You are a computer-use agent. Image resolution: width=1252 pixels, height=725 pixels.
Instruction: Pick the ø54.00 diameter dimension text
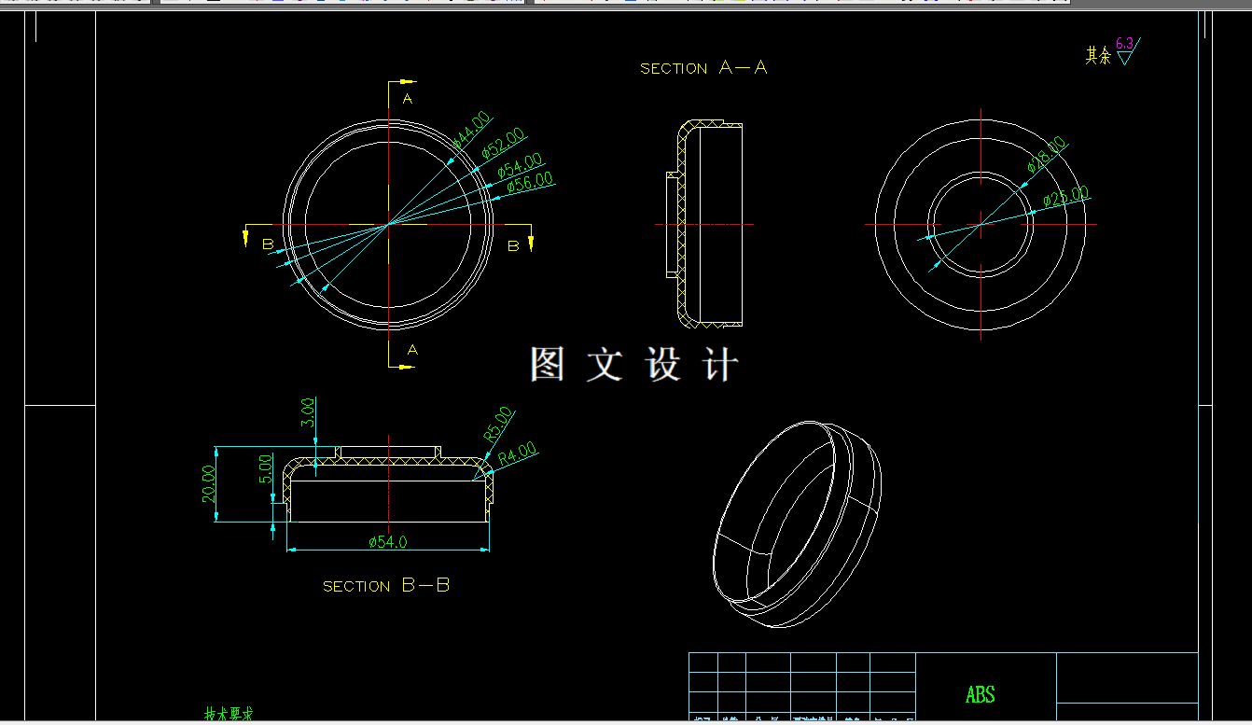click(x=520, y=165)
